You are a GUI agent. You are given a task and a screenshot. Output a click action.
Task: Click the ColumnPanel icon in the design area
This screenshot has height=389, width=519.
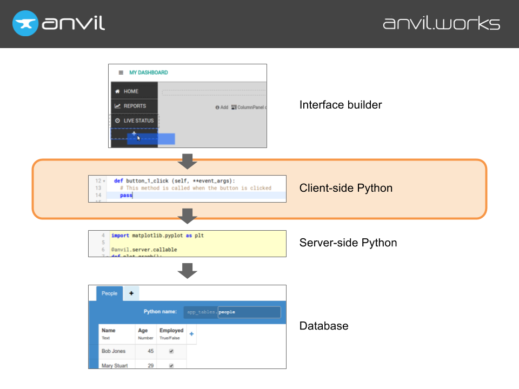coord(234,108)
